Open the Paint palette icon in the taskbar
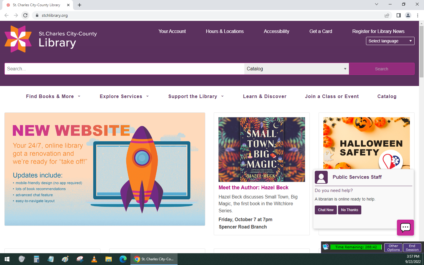 pos(65,259)
